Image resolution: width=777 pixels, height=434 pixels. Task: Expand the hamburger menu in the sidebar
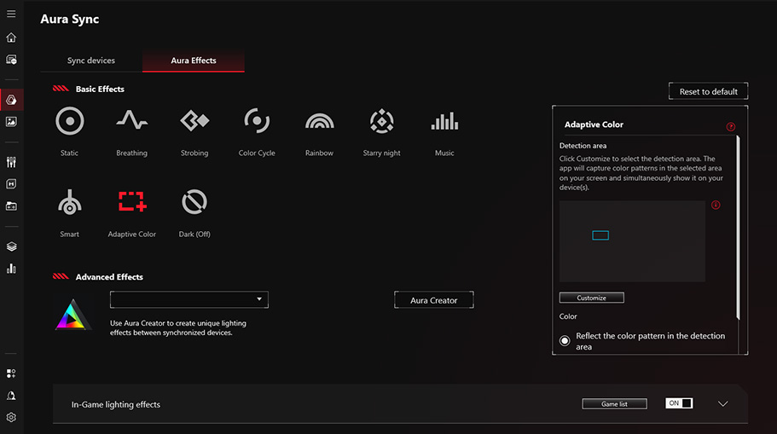pyautogui.click(x=11, y=14)
